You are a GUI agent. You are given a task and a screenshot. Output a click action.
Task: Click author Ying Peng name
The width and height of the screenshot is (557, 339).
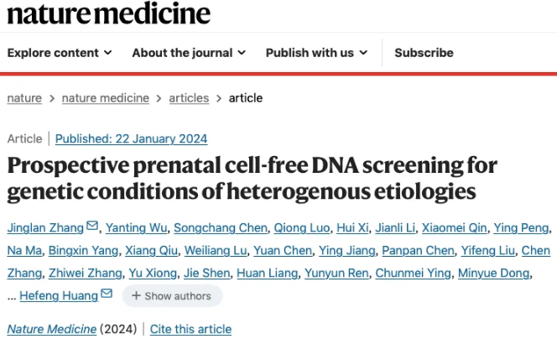pyautogui.click(x=521, y=227)
